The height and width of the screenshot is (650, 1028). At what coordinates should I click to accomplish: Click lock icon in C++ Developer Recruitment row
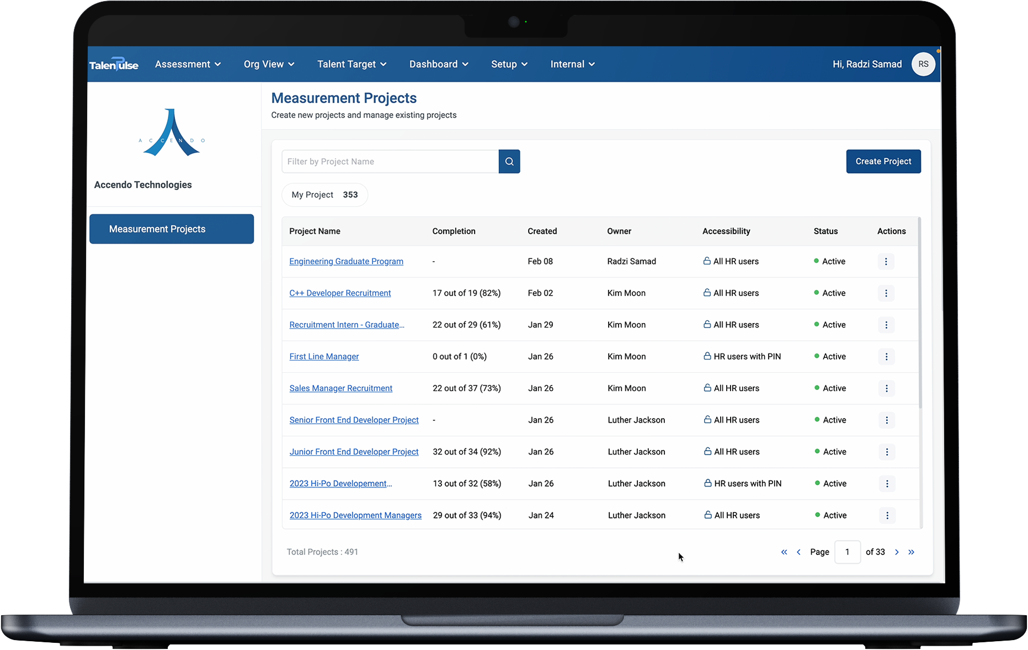click(707, 293)
